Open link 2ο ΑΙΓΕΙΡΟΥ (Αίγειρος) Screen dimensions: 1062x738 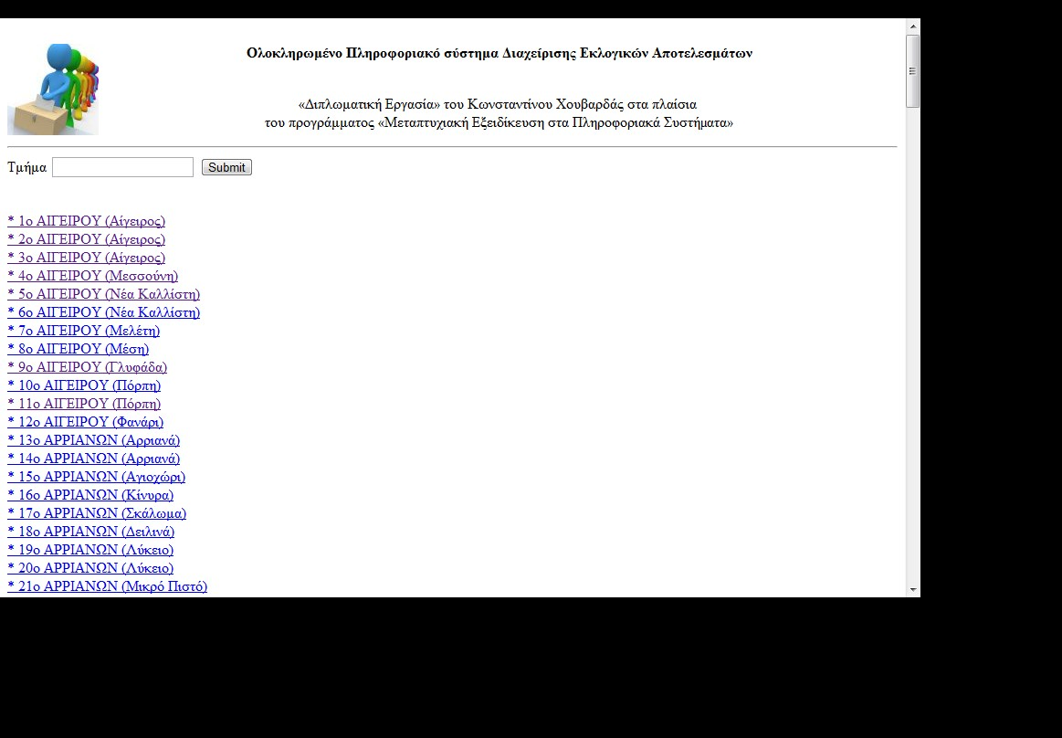coord(86,239)
